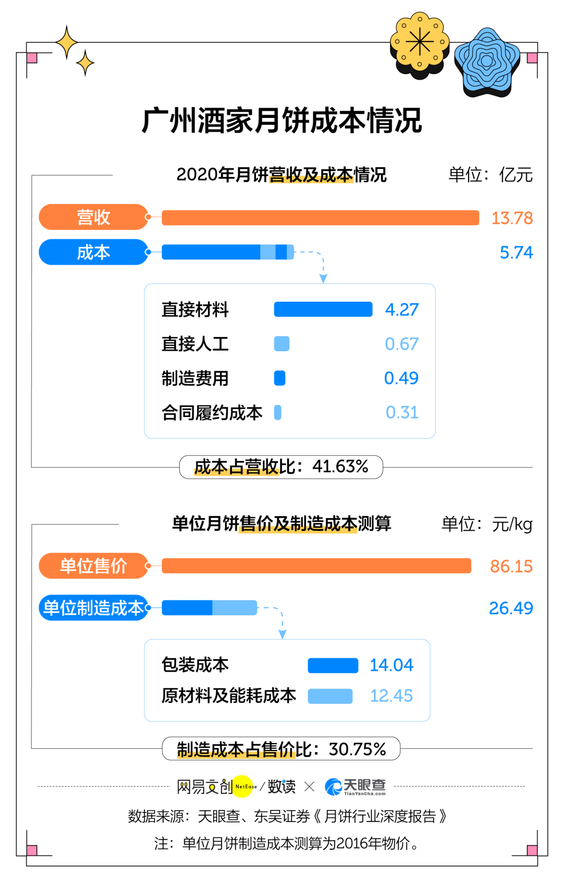Click the Tianyancha logo

[x=356, y=787]
